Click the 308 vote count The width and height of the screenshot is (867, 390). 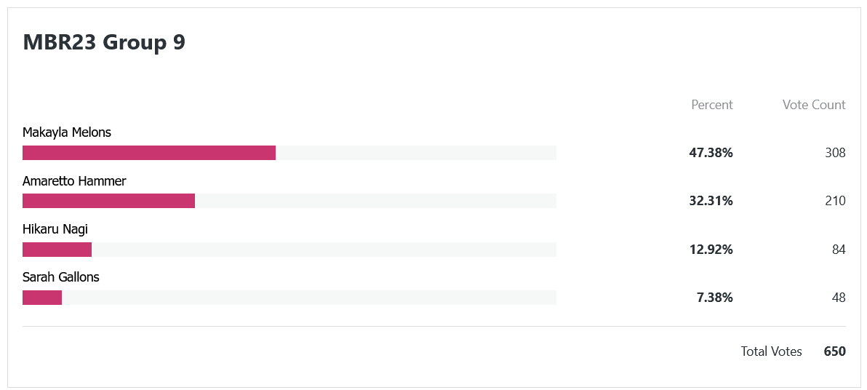click(835, 153)
